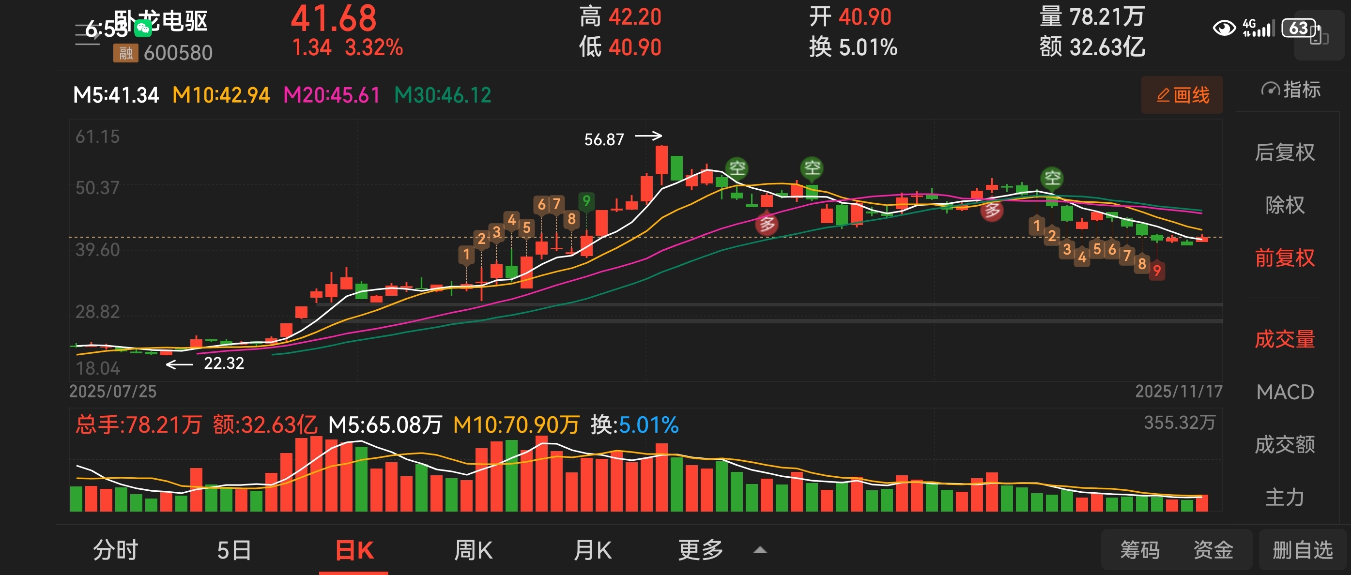Tap the eye icon in status bar
The height and width of the screenshot is (575, 1351).
click(x=1224, y=28)
